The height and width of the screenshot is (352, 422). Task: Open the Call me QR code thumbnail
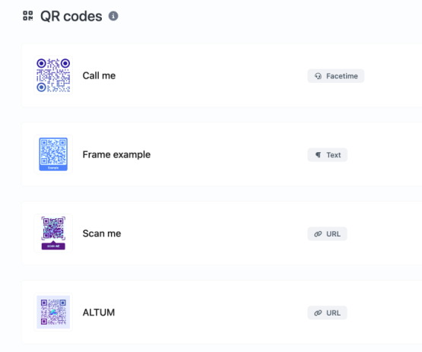click(53, 75)
